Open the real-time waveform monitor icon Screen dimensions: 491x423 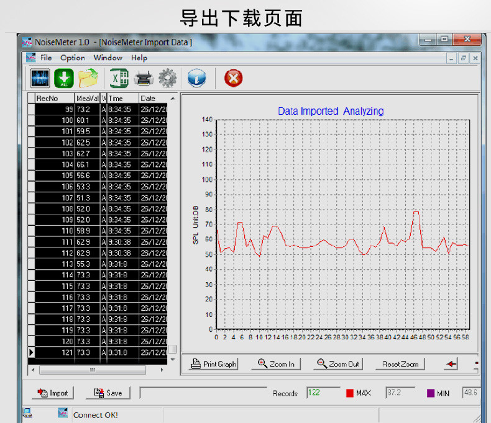tap(40, 78)
